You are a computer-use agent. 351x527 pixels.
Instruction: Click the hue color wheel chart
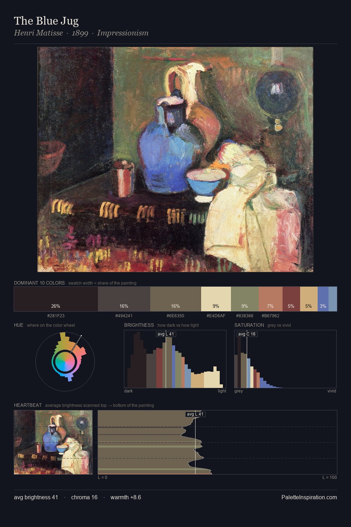coord(65,362)
